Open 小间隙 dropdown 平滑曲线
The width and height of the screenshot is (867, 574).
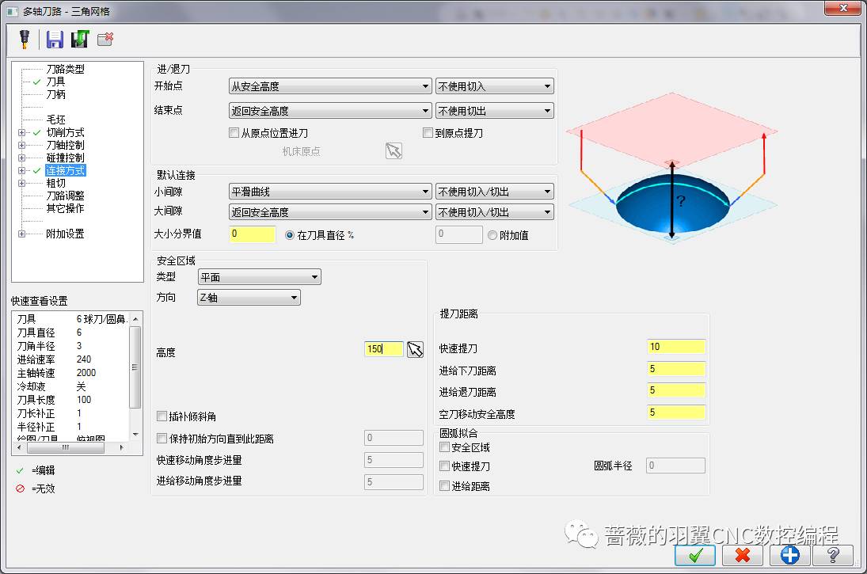330,192
